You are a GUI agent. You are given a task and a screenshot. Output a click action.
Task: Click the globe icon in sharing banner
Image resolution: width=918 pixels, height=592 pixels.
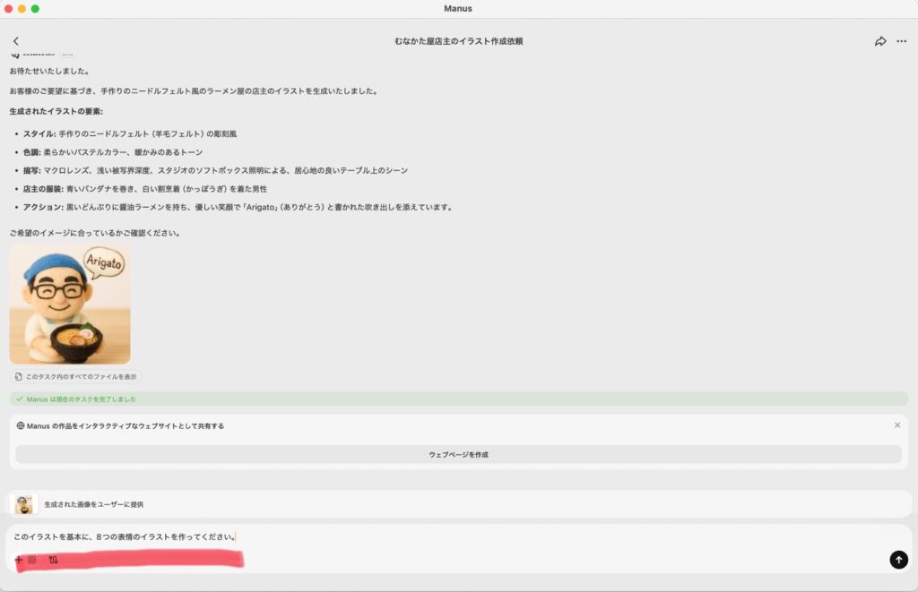(21, 426)
